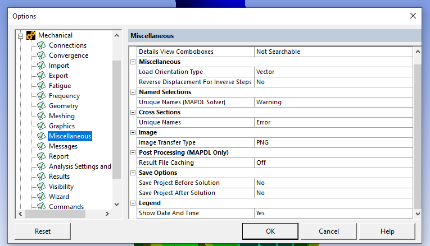Image resolution: width=430 pixels, height=246 pixels.
Task: Collapse the Miscellaneous property group
Action: coord(133,62)
